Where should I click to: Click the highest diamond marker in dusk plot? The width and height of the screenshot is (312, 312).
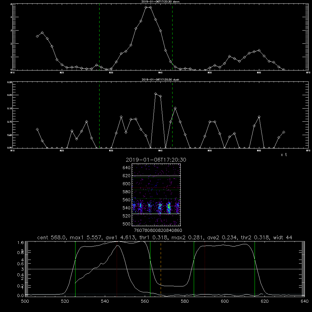point(156,94)
